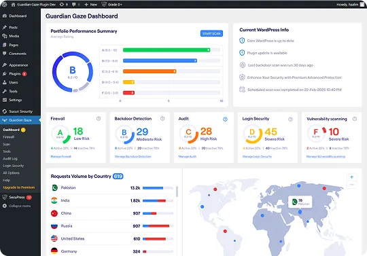Click the START SCAN button

pos(211,34)
